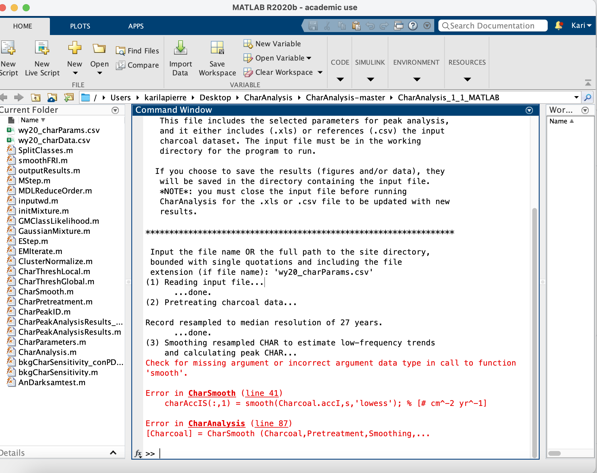
Task: Click the line 87 error link
Action: click(271, 423)
